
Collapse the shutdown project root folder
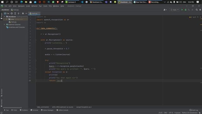pyautogui.click(x=4, y=17)
